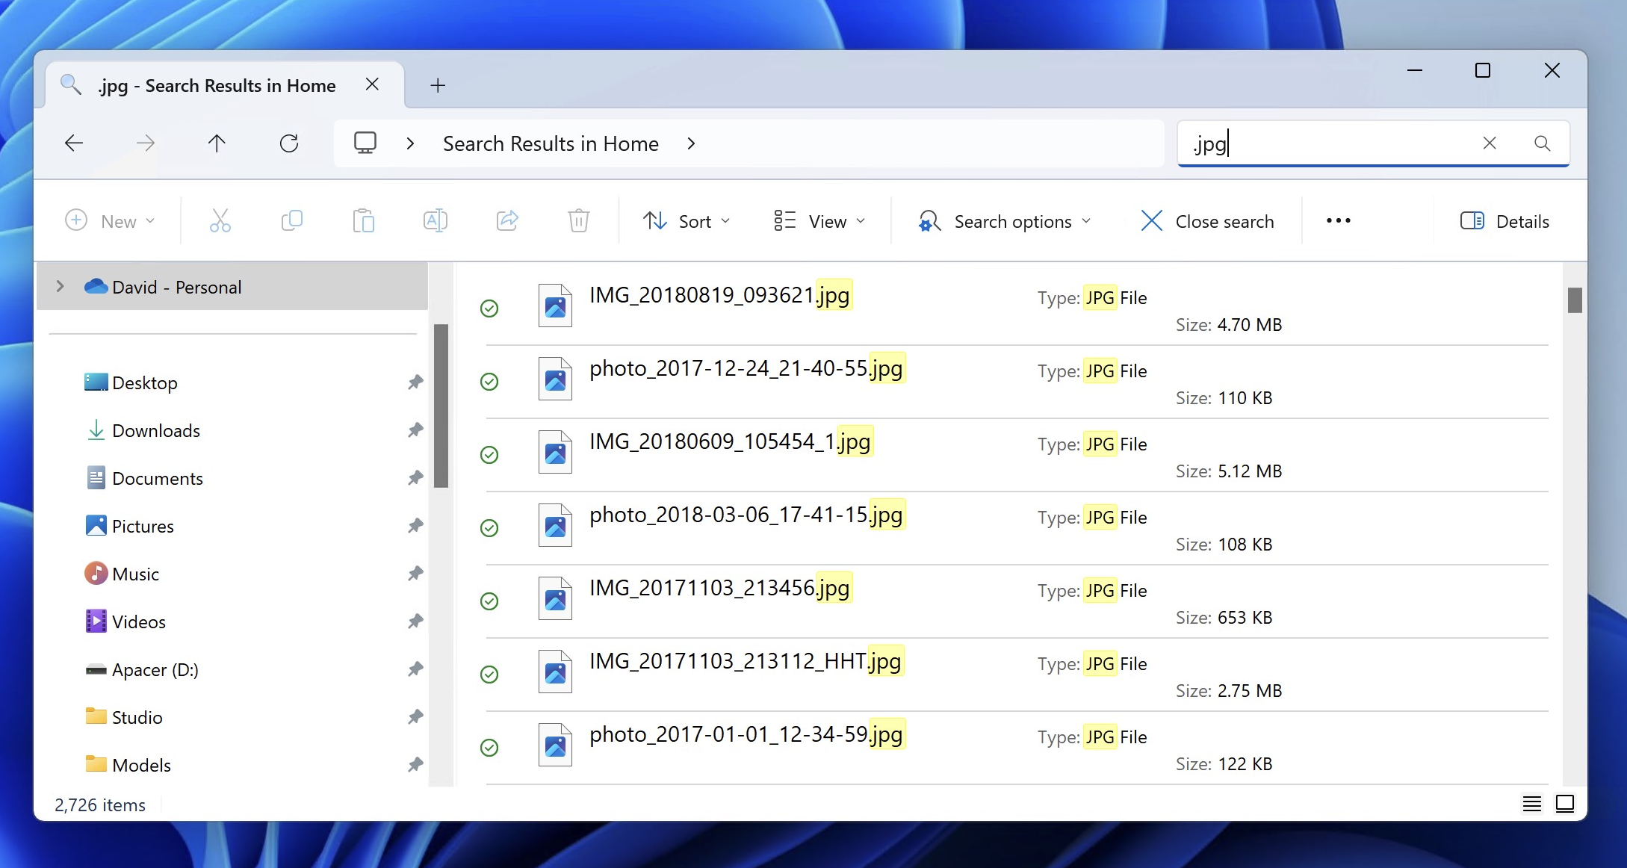Click the Rename icon in toolbar

point(435,220)
